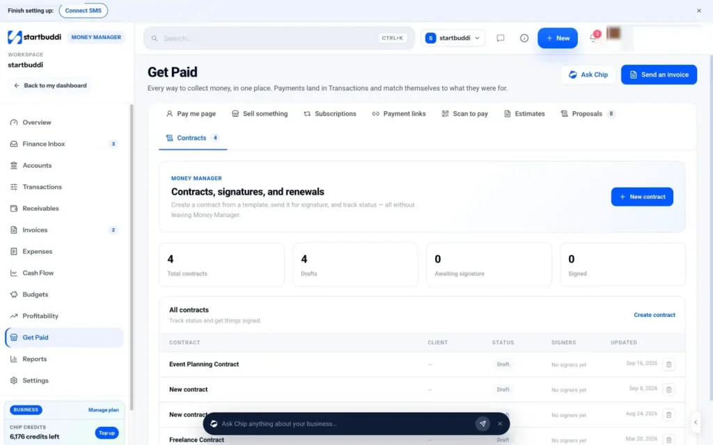
Task: Switch to the Estimates tab
Action: click(524, 113)
